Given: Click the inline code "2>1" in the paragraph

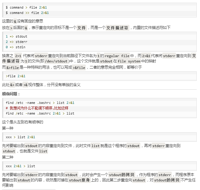Looking at the screenshot, I should (x=18, y=56).
